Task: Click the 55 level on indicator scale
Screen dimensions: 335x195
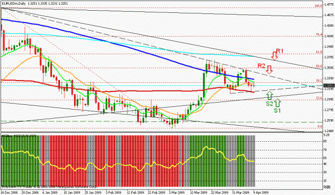Action: (325, 158)
